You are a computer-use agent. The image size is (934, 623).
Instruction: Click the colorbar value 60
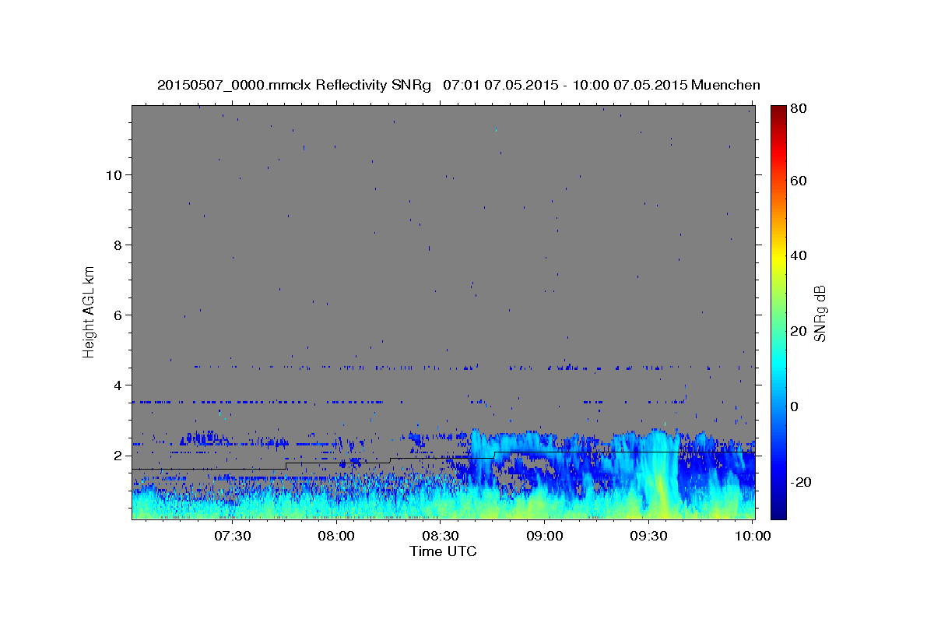(x=800, y=181)
